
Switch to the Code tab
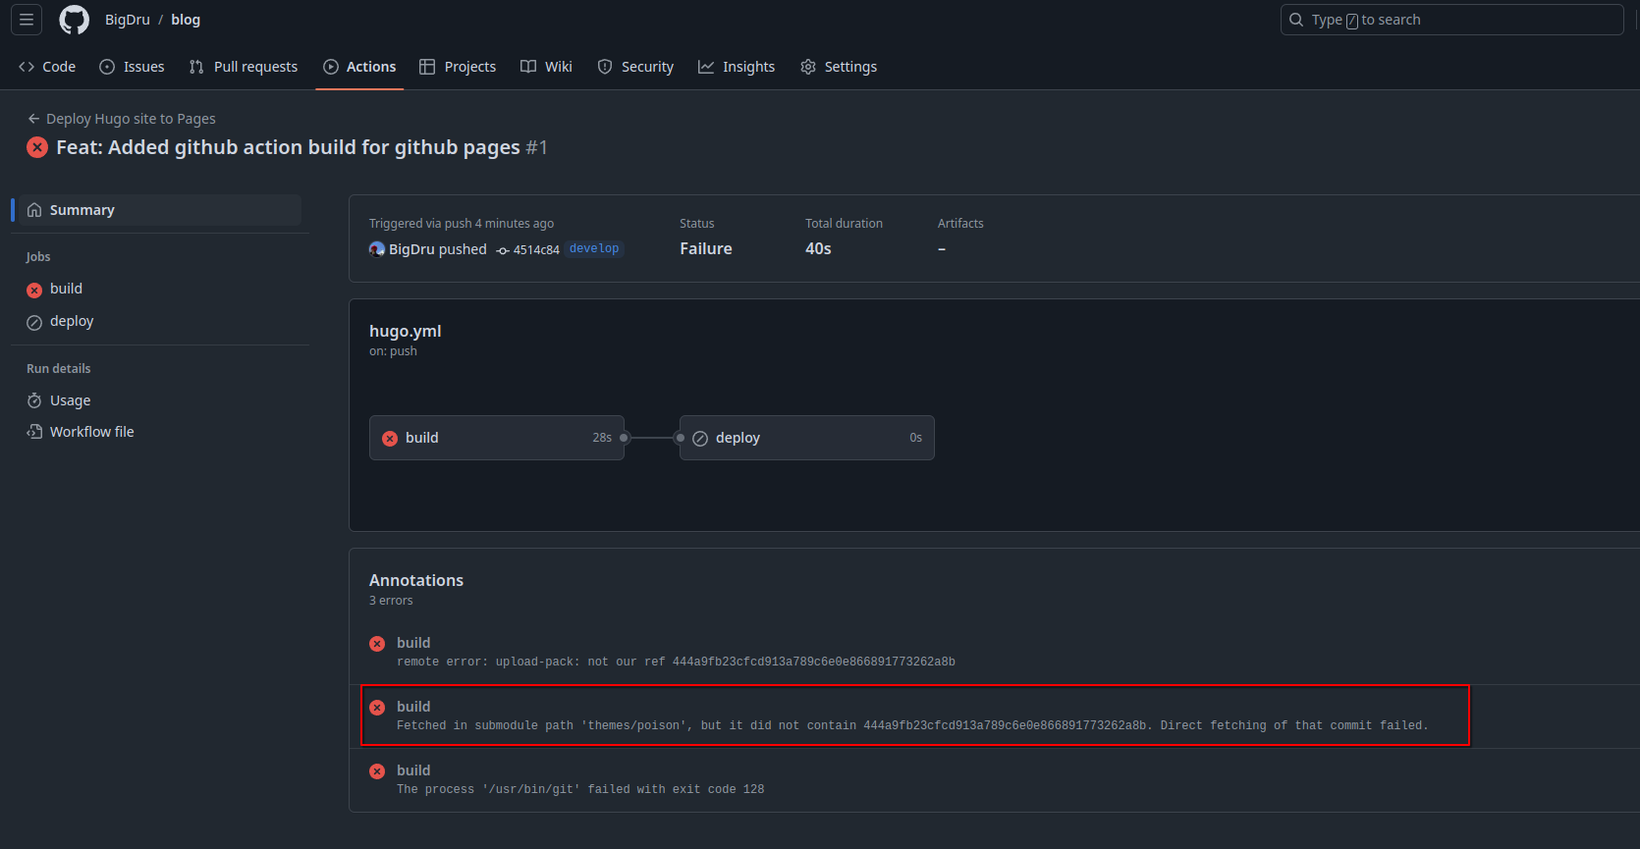(47, 67)
